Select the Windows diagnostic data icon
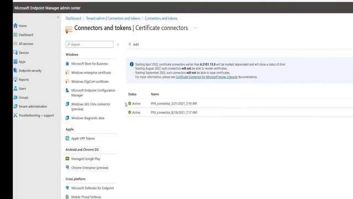Screen dimensions: 353x199 click(x=67, y=118)
